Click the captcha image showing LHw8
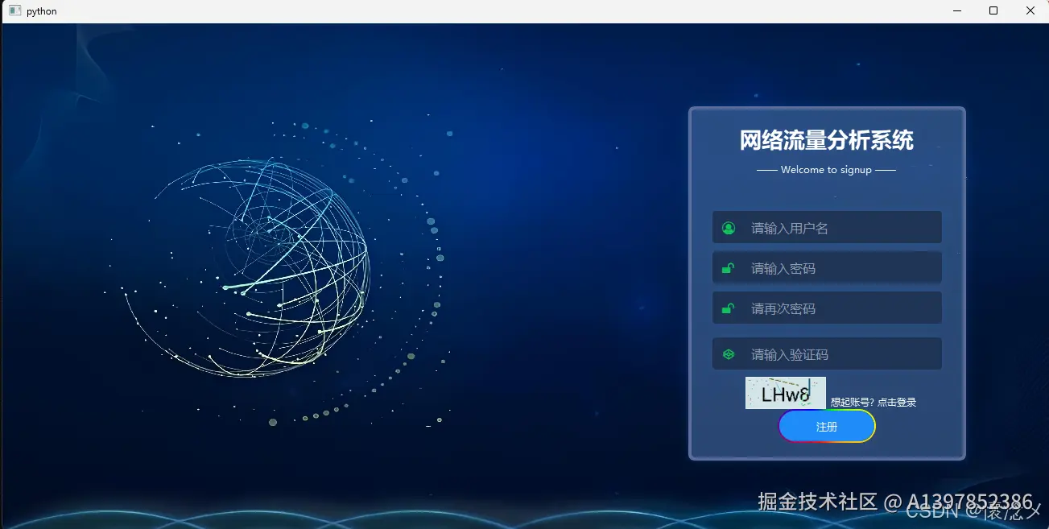Screen dimensions: 1049x529 pyautogui.click(x=785, y=393)
